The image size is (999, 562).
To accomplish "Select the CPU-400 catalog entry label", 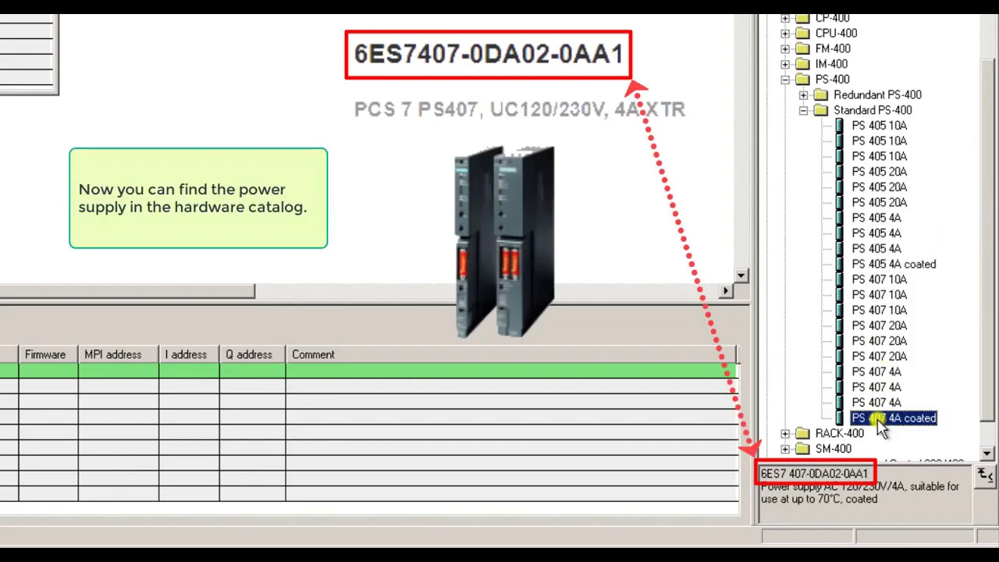I will click(836, 33).
